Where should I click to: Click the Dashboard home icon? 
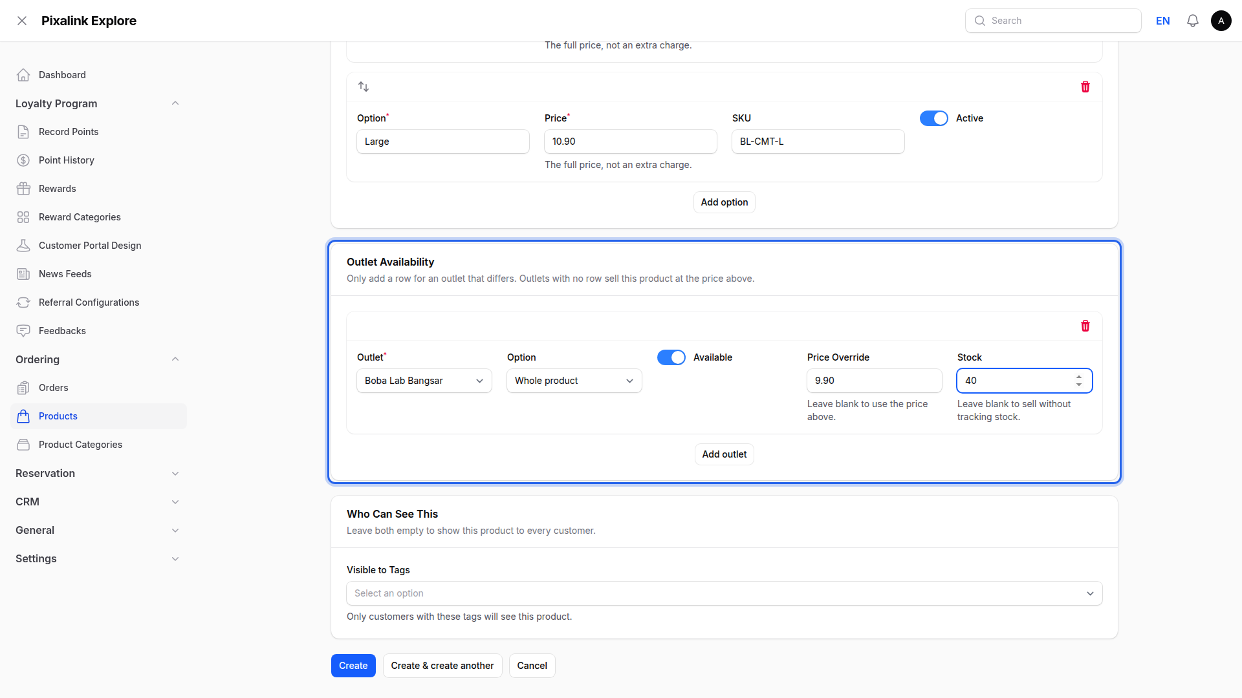pos(23,75)
